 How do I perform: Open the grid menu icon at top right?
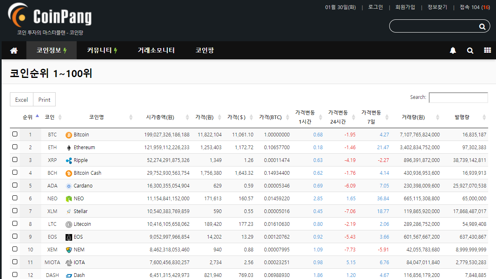click(487, 50)
